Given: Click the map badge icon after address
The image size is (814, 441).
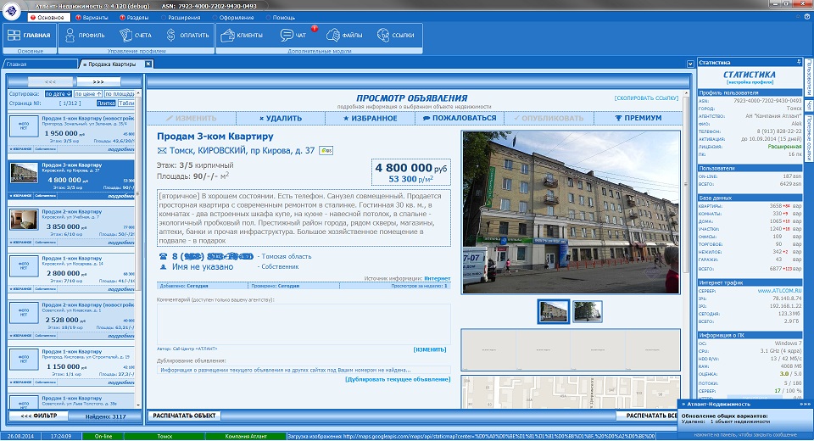Looking at the screenshot, I should (326, 151).
